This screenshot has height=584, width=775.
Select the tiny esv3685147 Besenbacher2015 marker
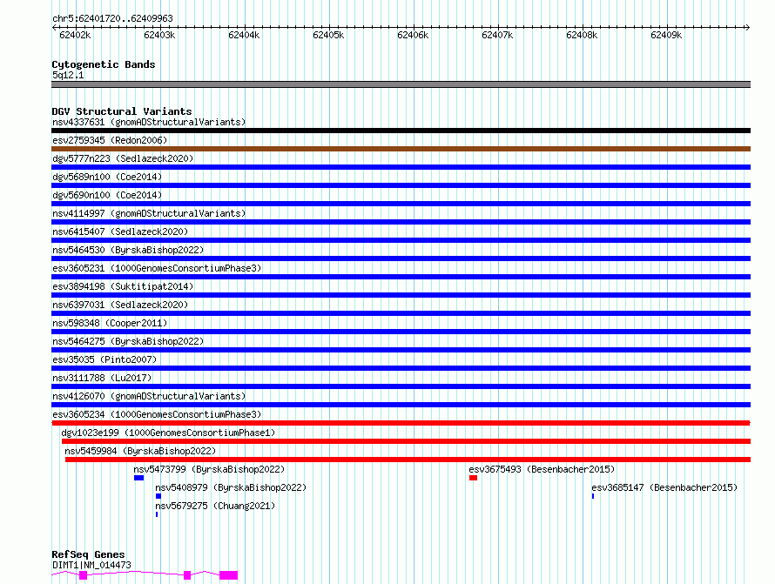[x=593, y=496]
